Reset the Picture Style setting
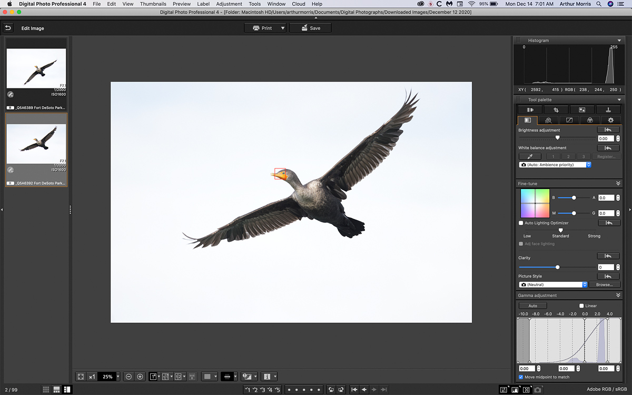 tap(608, 276)
